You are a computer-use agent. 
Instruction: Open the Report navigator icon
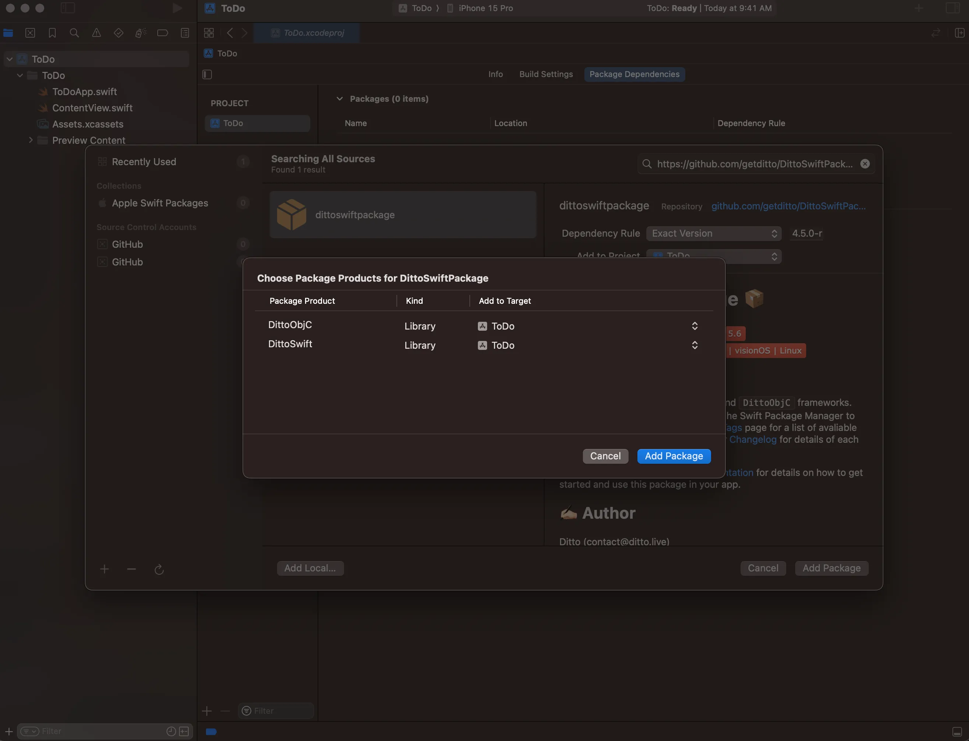(185, 33)
